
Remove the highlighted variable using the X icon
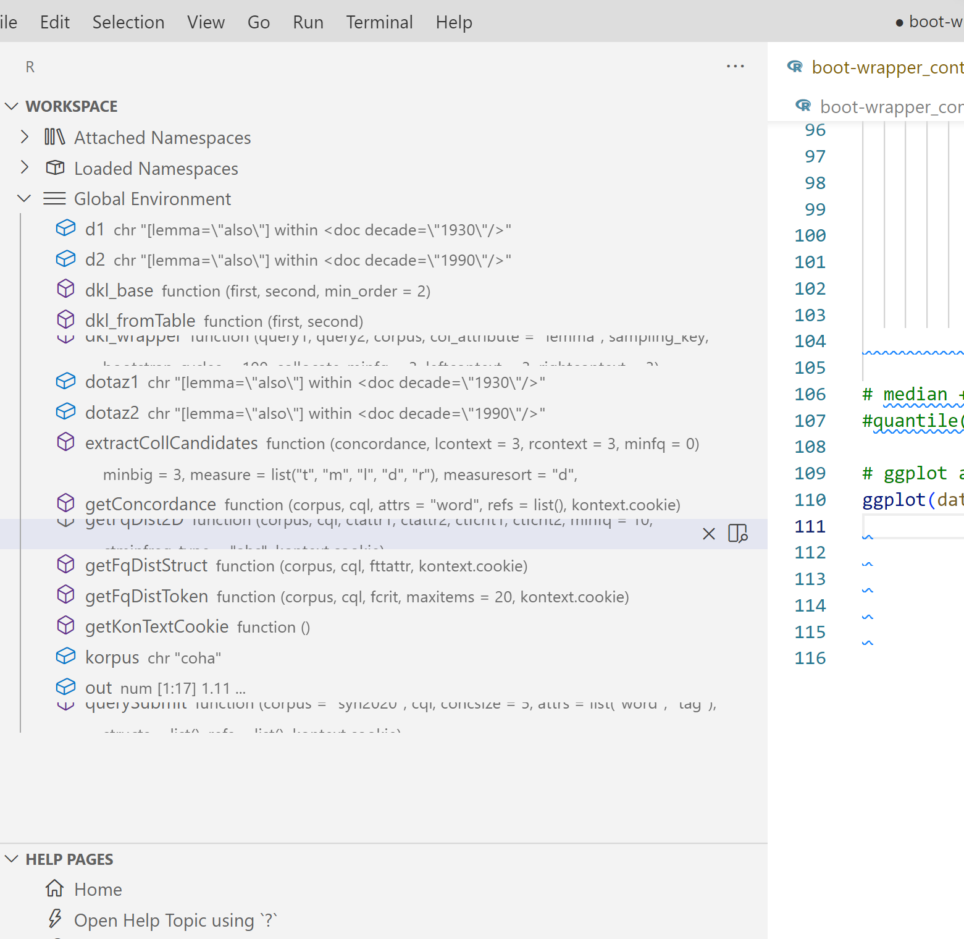click(x=708, y=534)
